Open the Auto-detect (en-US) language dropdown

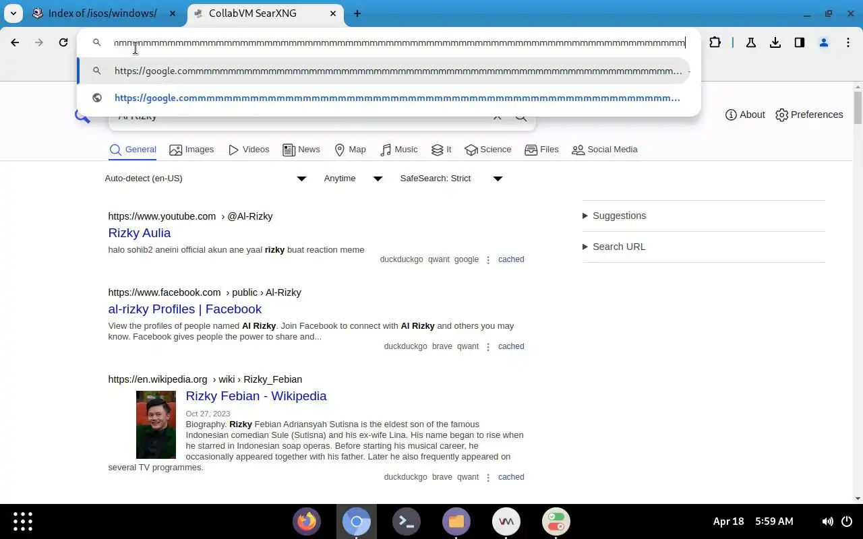point(206,179)
